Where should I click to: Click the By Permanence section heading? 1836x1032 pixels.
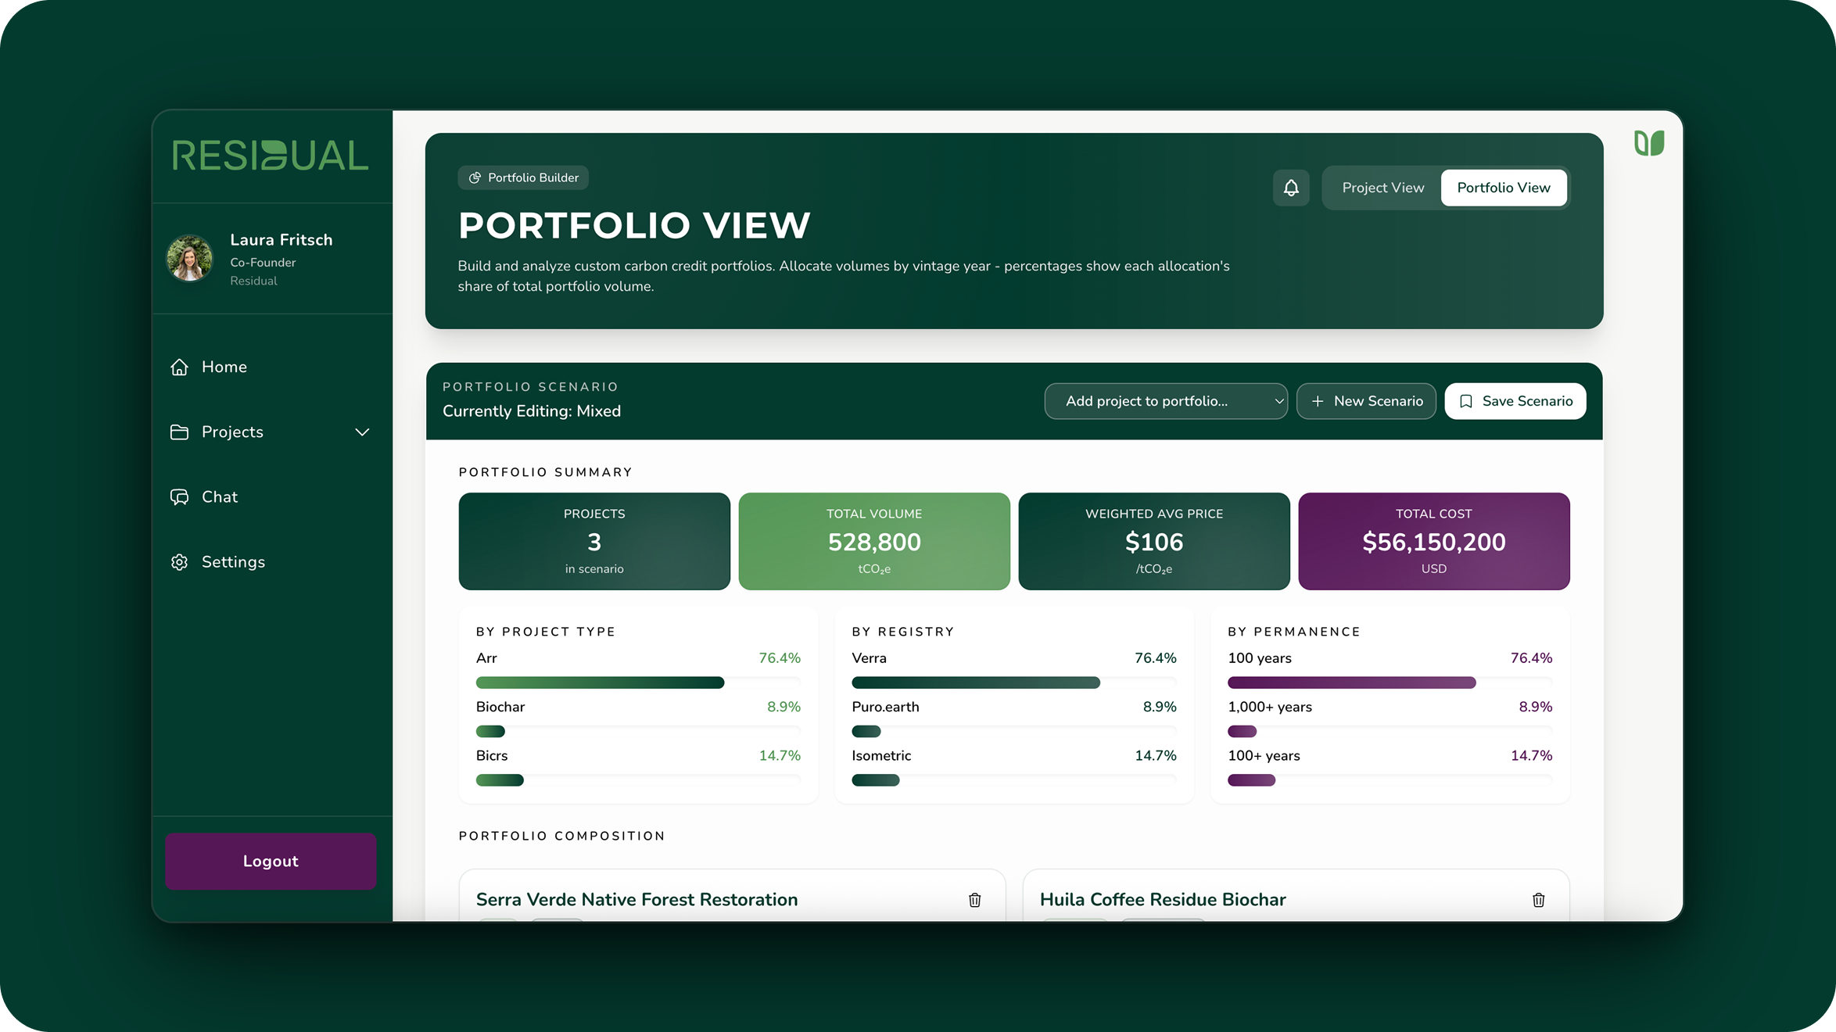(1294, 632)
